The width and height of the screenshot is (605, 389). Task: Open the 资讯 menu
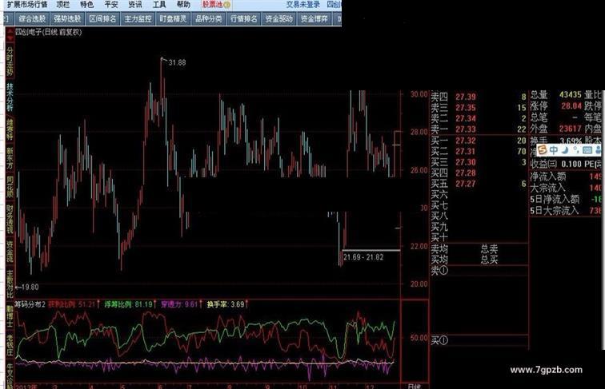135,5
